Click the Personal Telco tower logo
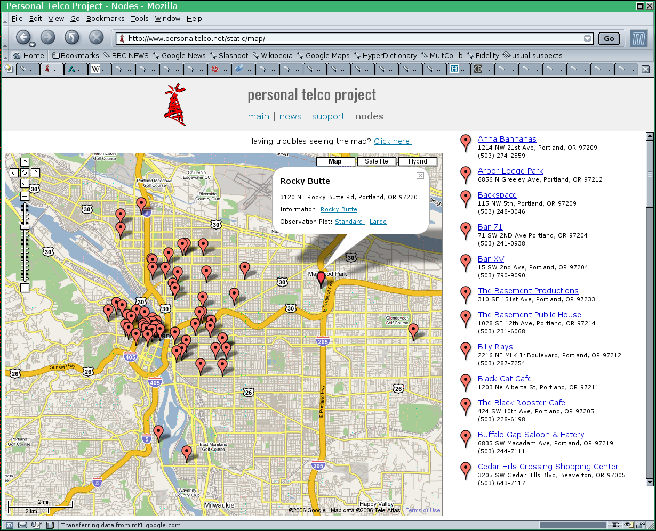The image size is (656, 531). pos(175,105)
